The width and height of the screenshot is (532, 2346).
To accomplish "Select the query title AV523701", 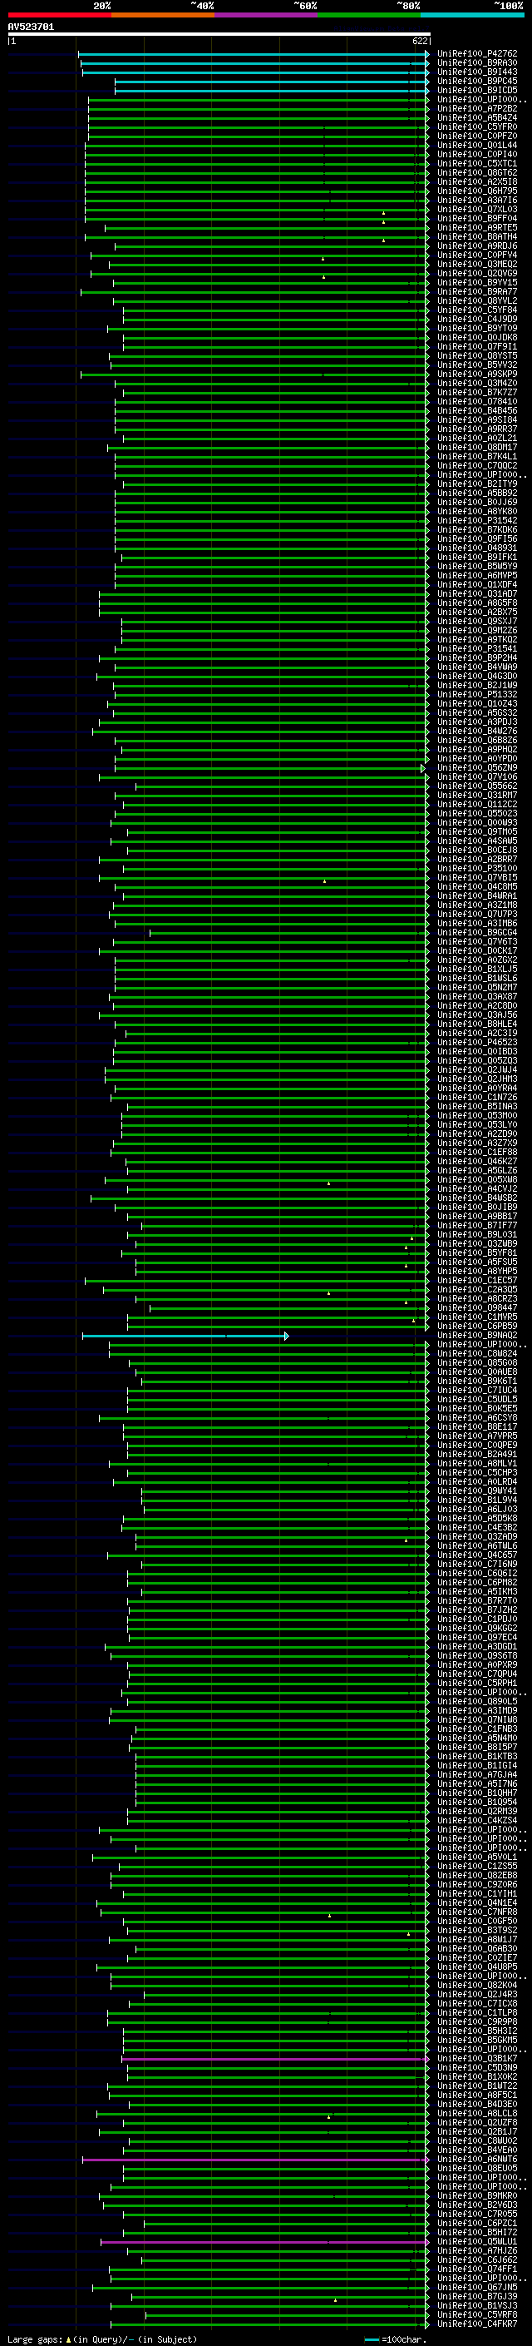I will (x=31, y=27).
